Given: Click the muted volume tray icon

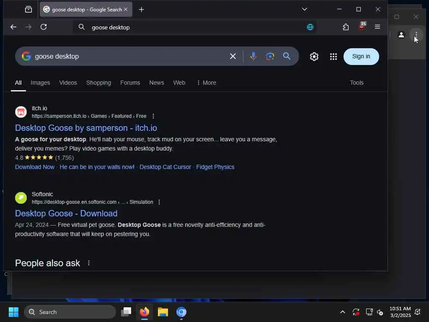Looking at the screenshot, I should point(380,312).
